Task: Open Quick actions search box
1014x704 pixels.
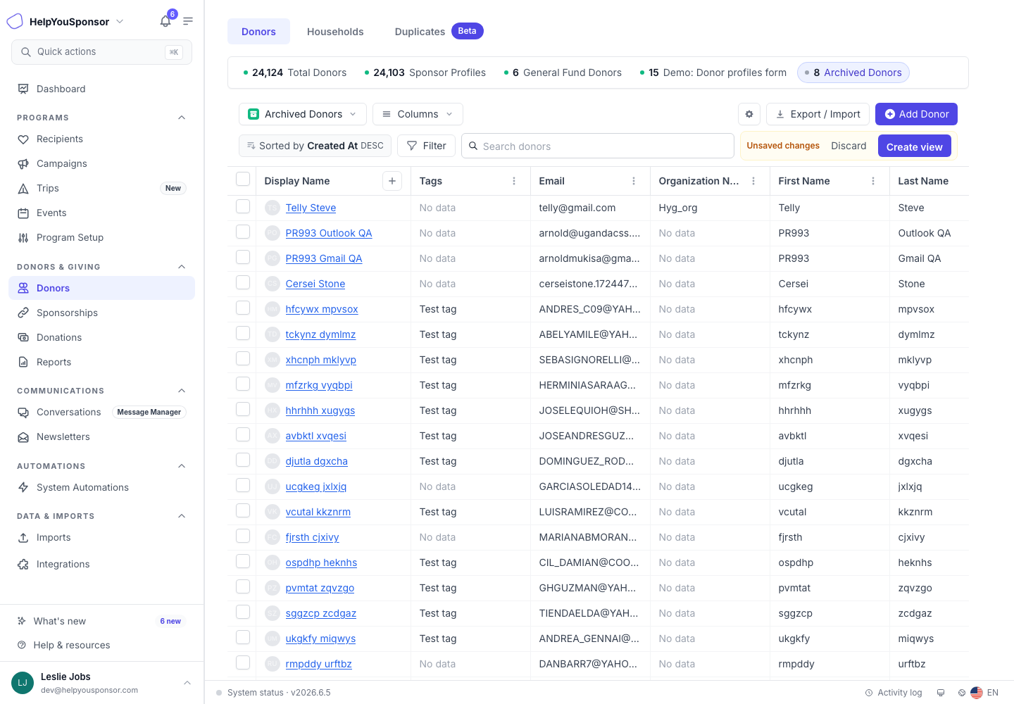Action: click(101, 52)
